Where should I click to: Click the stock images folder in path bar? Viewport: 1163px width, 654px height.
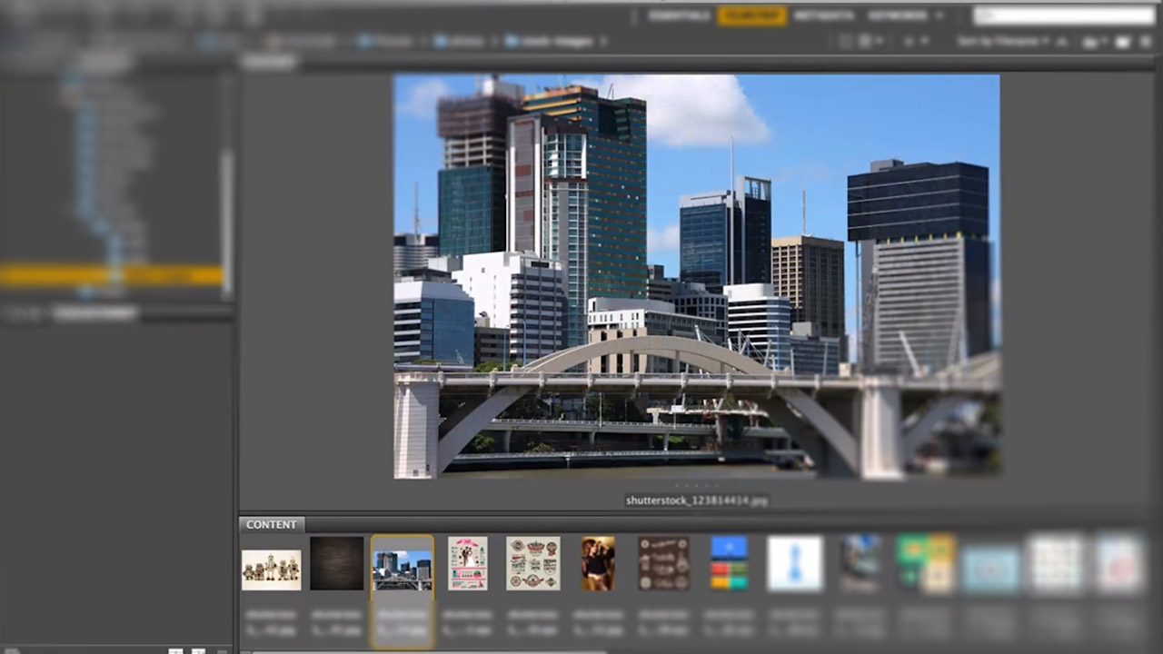554,42
